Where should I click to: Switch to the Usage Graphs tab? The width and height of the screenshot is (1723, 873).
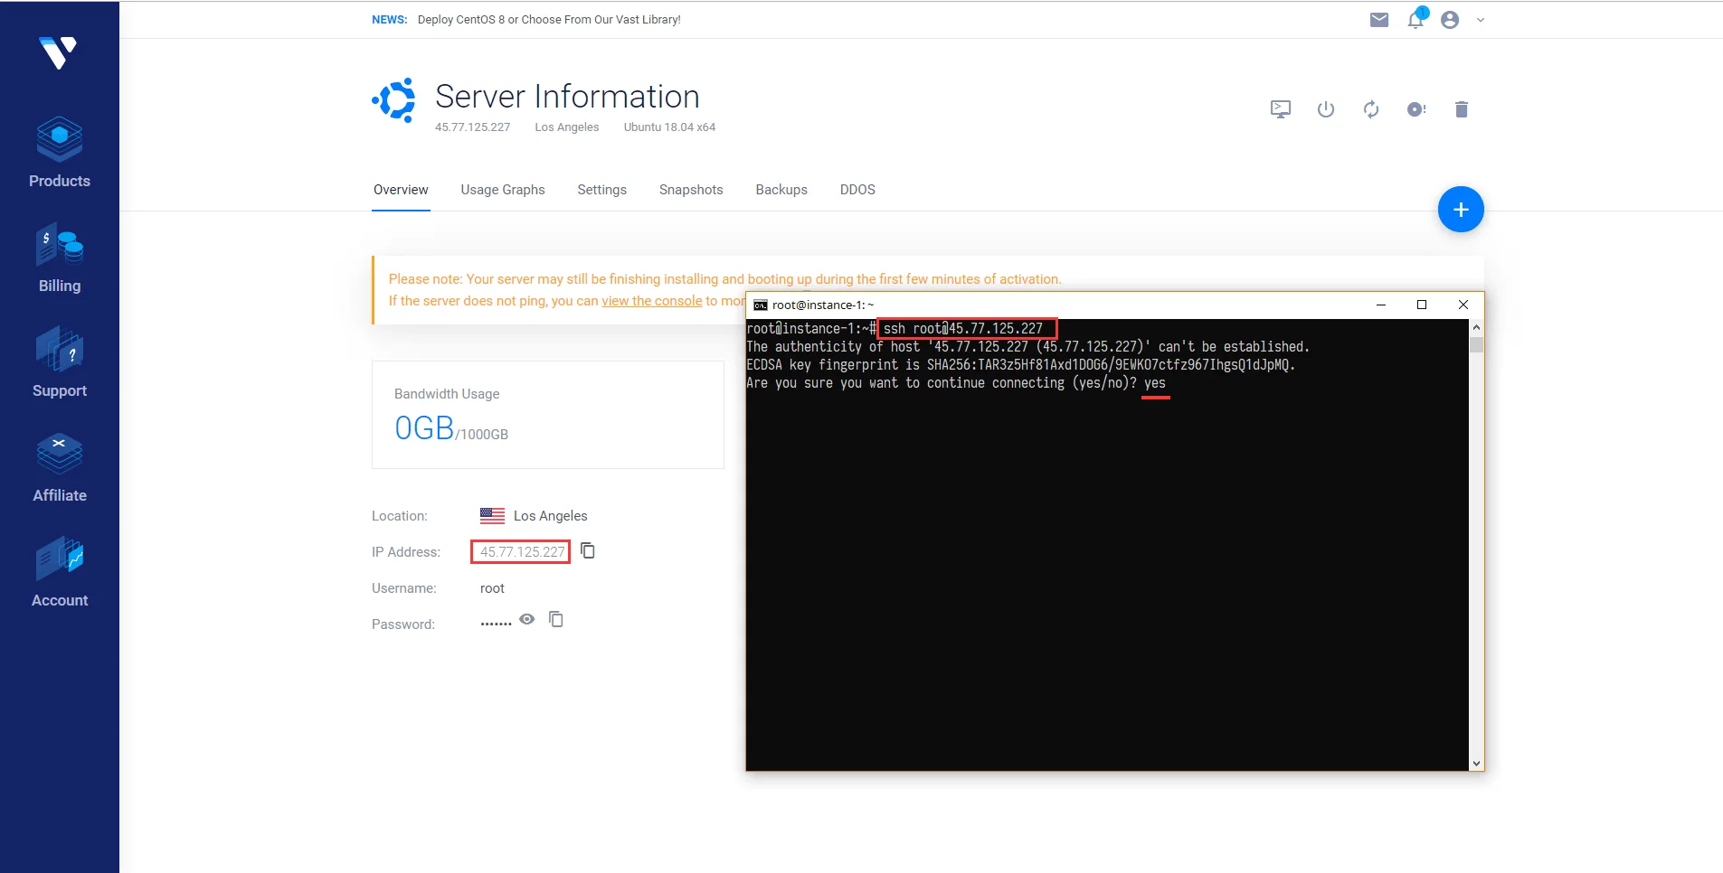pyautogui.click(x=503, y=190)
